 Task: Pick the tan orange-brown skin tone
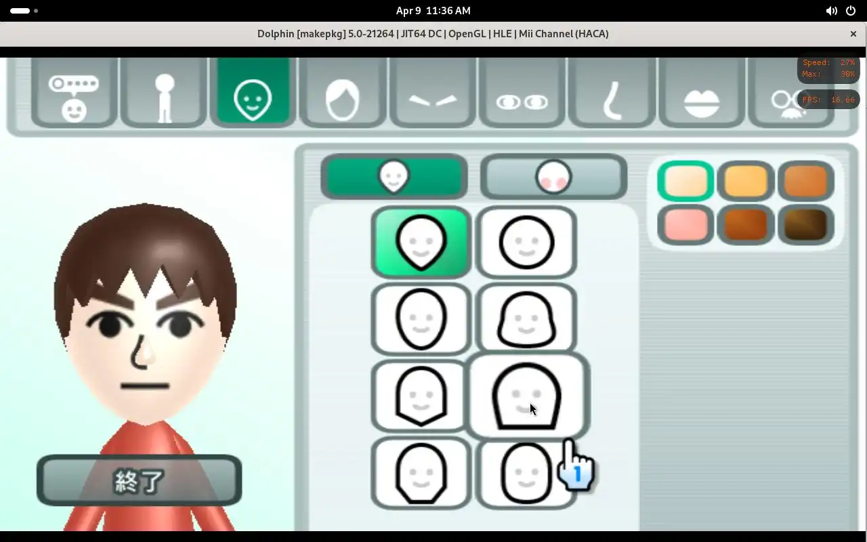coord(805,181)
